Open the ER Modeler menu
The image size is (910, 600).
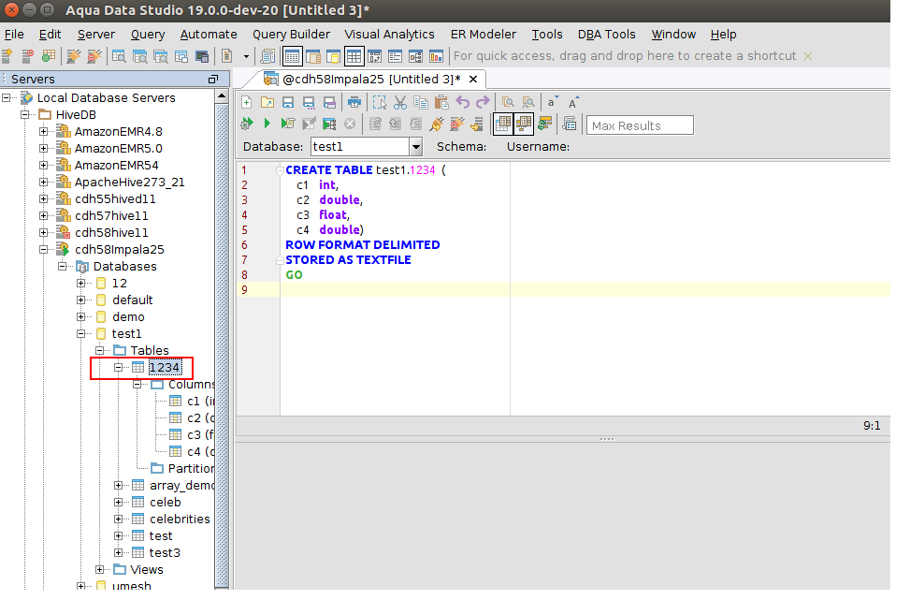pyautogui.click(x=483, y=35)
